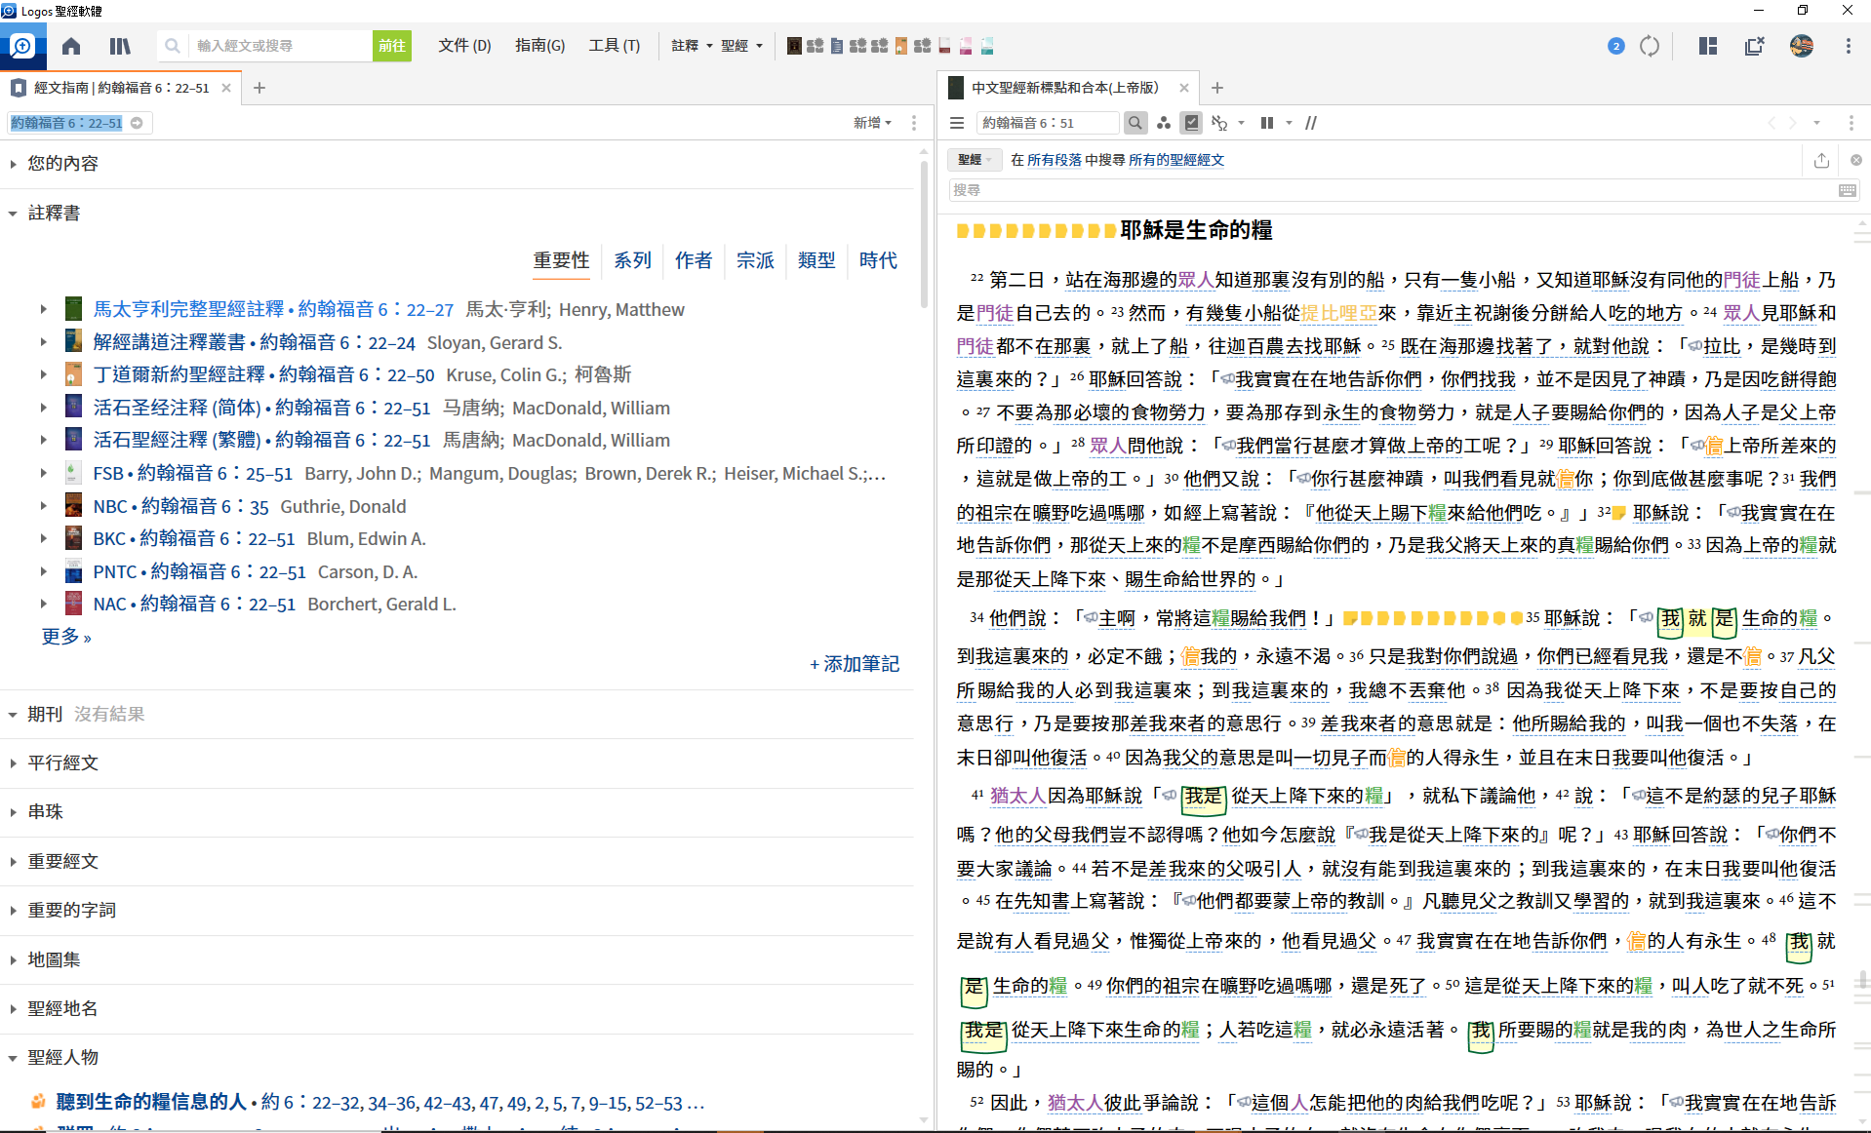Expand the 串珠 section
The image size is (1871, 1133).
click(x=14, y=811)
